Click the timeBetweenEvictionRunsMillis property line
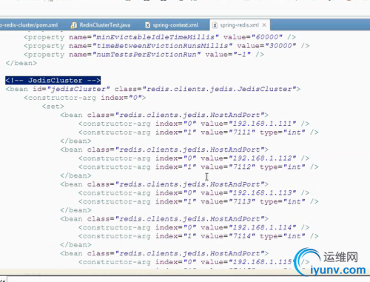 (x=166, y=46)
